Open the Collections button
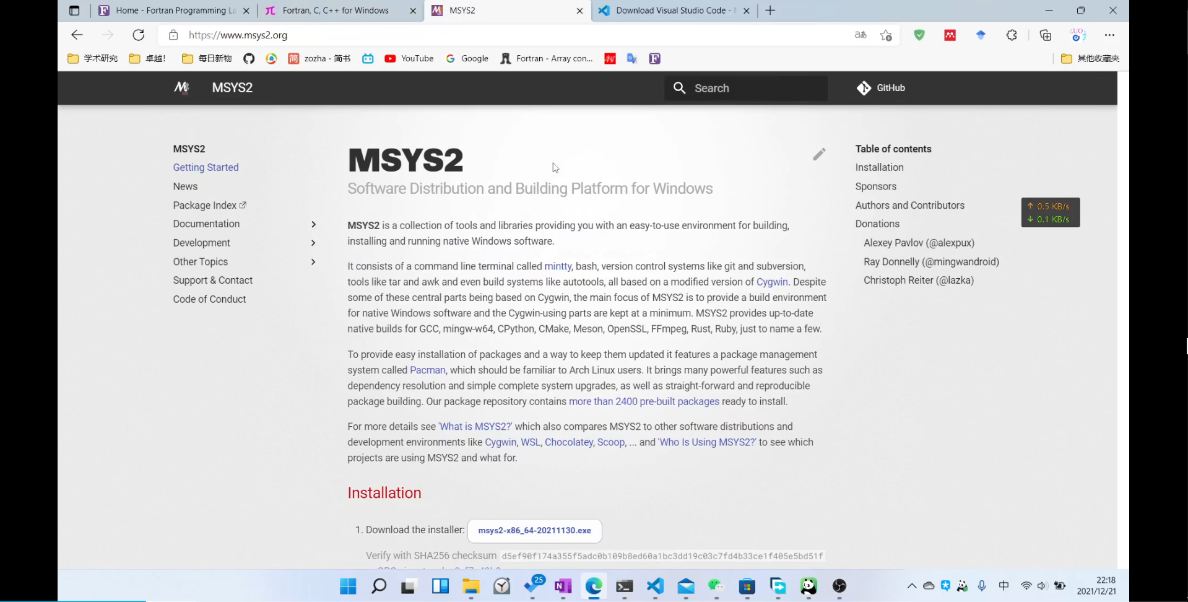Viewport: 1188px width, 602px height. [x=1046, y=35]
